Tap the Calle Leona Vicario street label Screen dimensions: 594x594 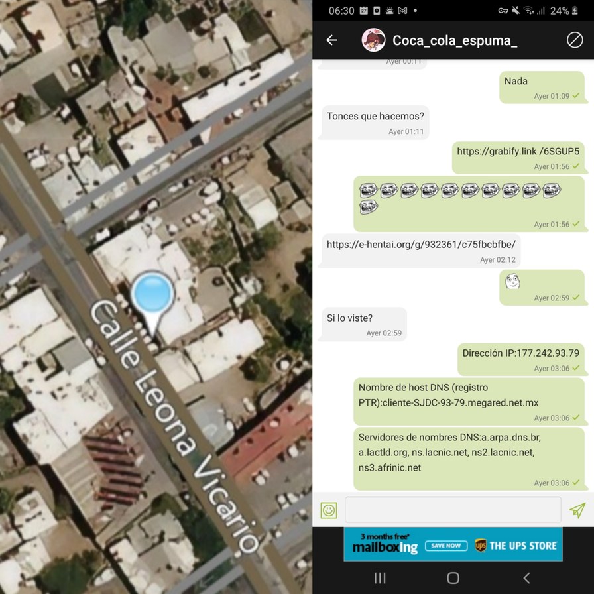[x=174, y=424]
